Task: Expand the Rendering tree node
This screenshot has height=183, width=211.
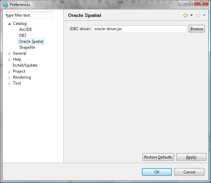Action: (x=9, y=78)
